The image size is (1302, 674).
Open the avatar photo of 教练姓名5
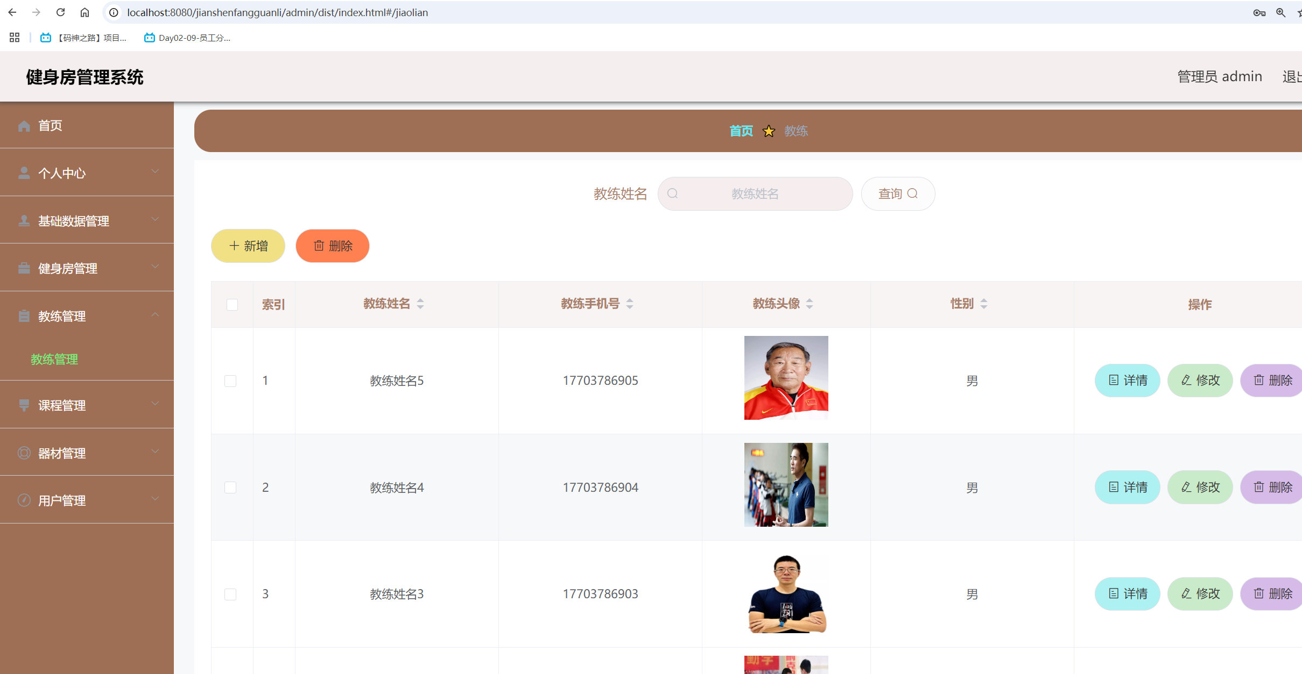pos(786,378)
